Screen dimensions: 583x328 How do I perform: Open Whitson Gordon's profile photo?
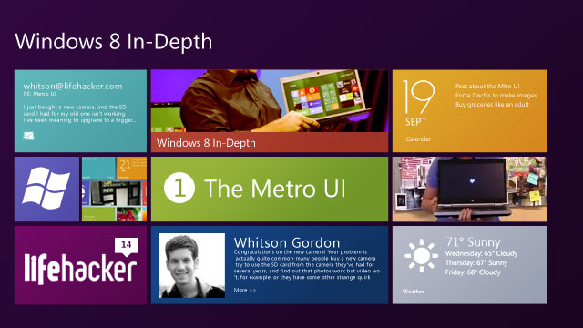click(x=192, y=265)
